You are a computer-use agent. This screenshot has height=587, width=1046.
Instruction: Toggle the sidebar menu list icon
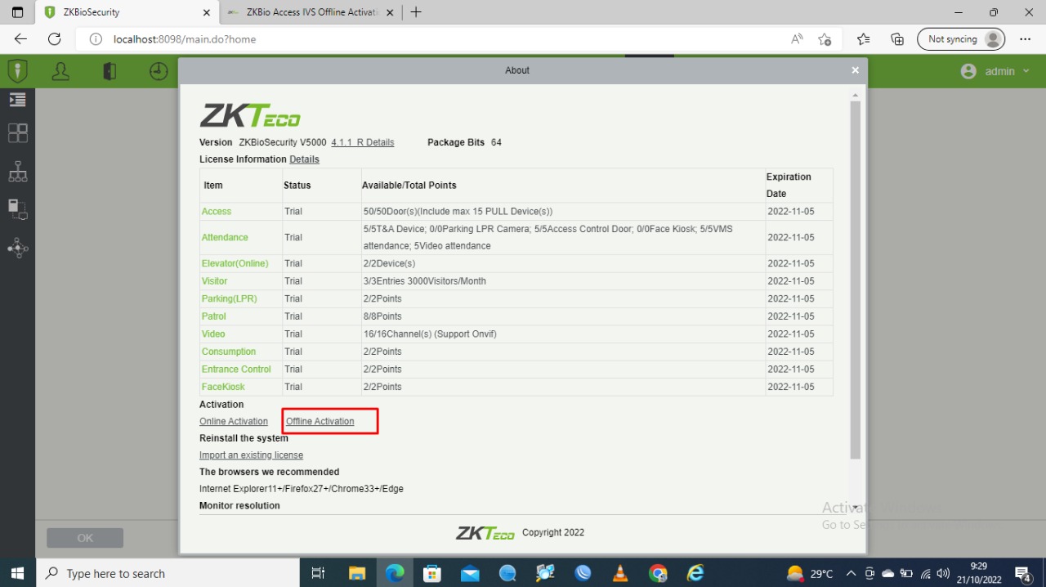pos(17,100)
